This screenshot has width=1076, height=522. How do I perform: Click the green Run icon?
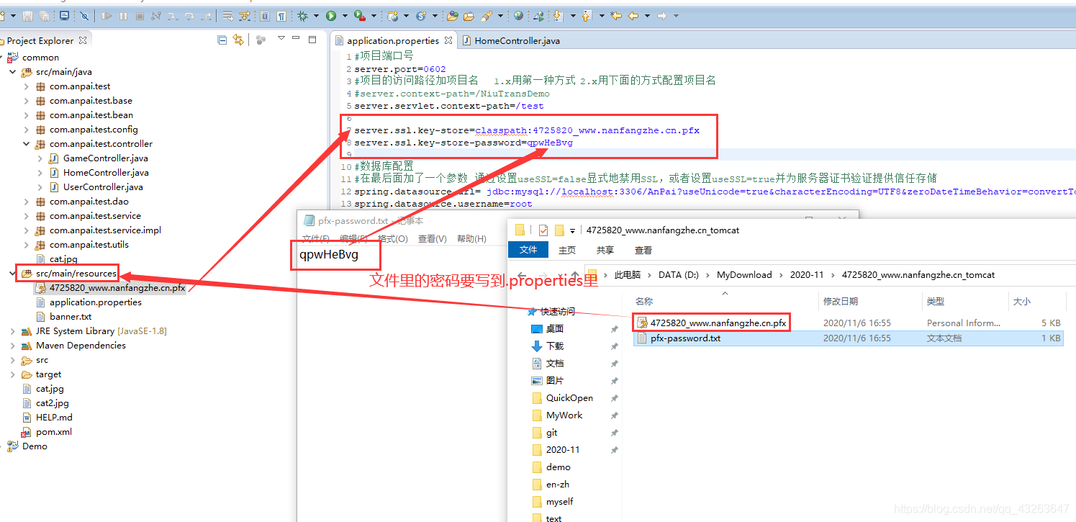(331, 16)
